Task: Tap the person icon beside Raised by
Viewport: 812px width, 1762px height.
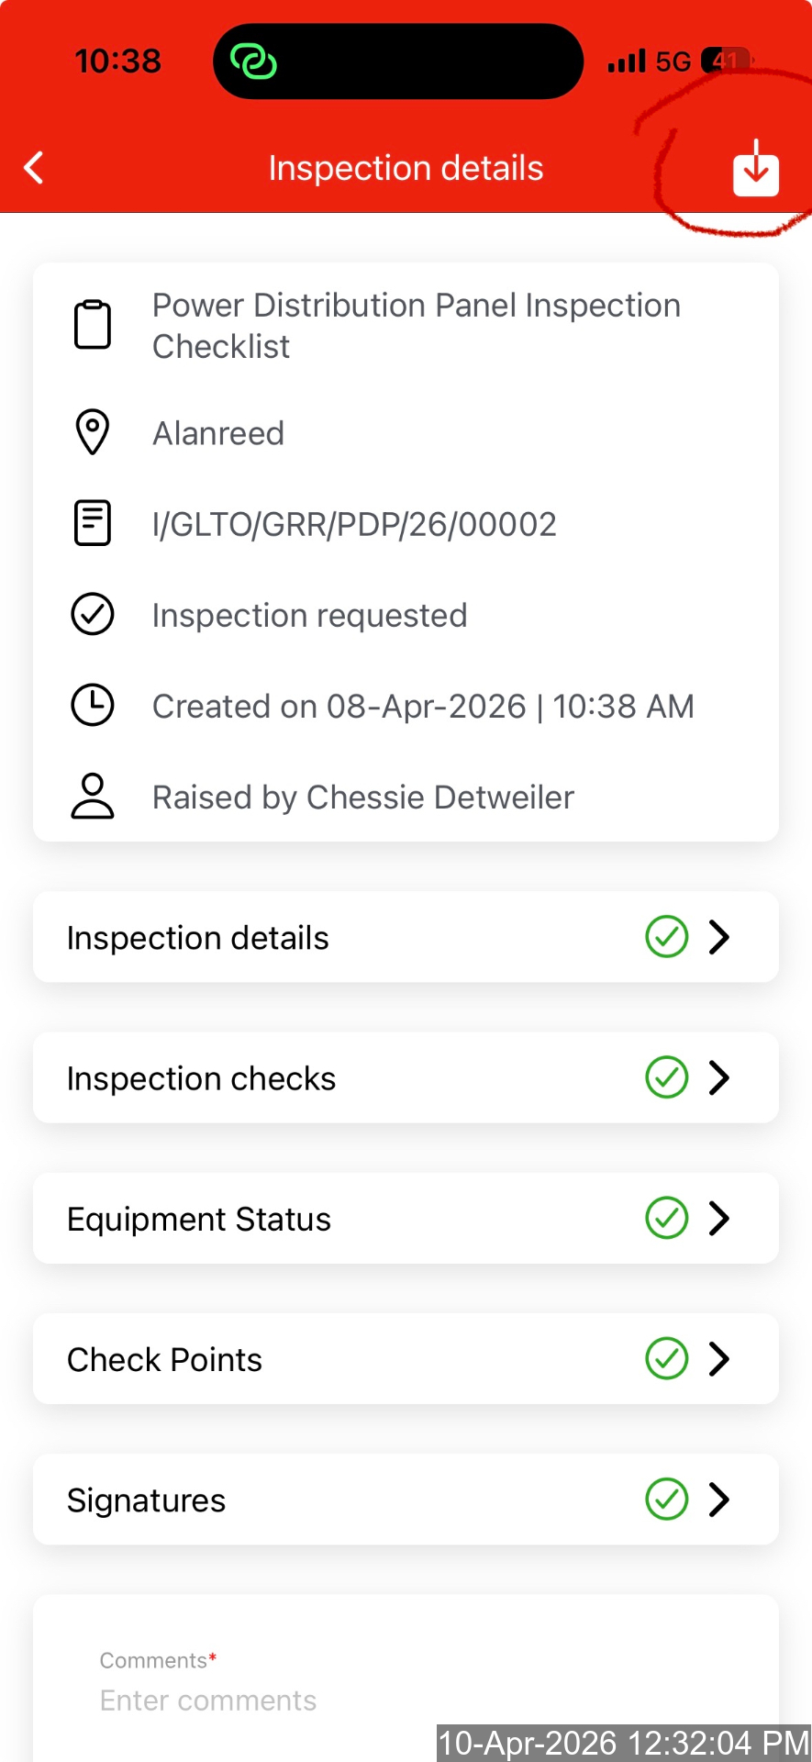Action: click(x=93, y=796)
